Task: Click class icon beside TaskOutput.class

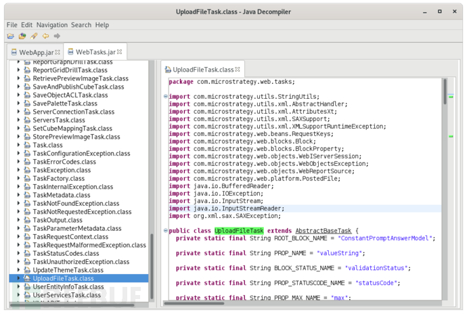Action: tap(27, 220)
